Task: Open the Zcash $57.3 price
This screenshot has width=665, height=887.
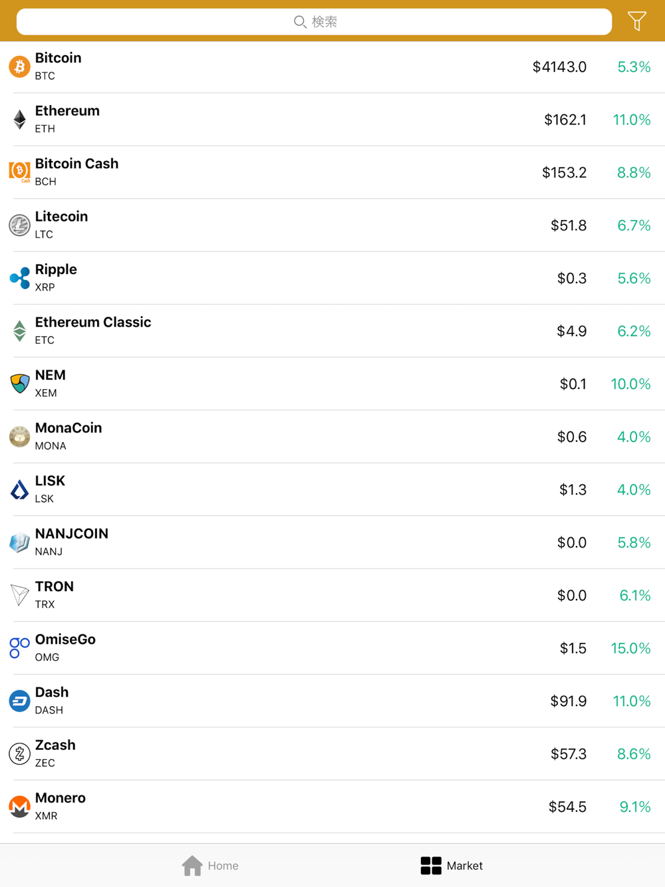Action: pos(569,754)
